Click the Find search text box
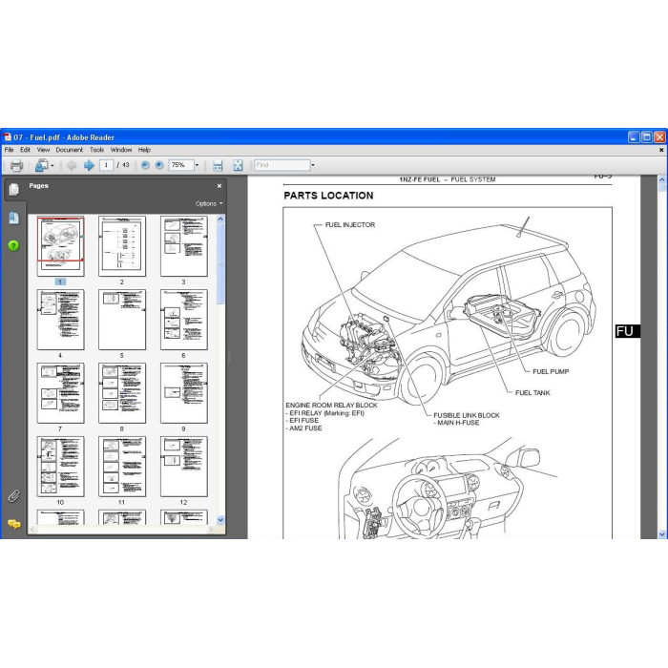The width and height of the screenshot is (668, 668). coord(282,165)
